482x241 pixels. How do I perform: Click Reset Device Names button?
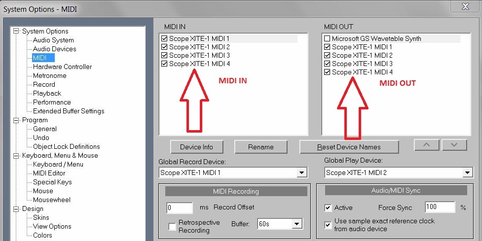point(349,147)
